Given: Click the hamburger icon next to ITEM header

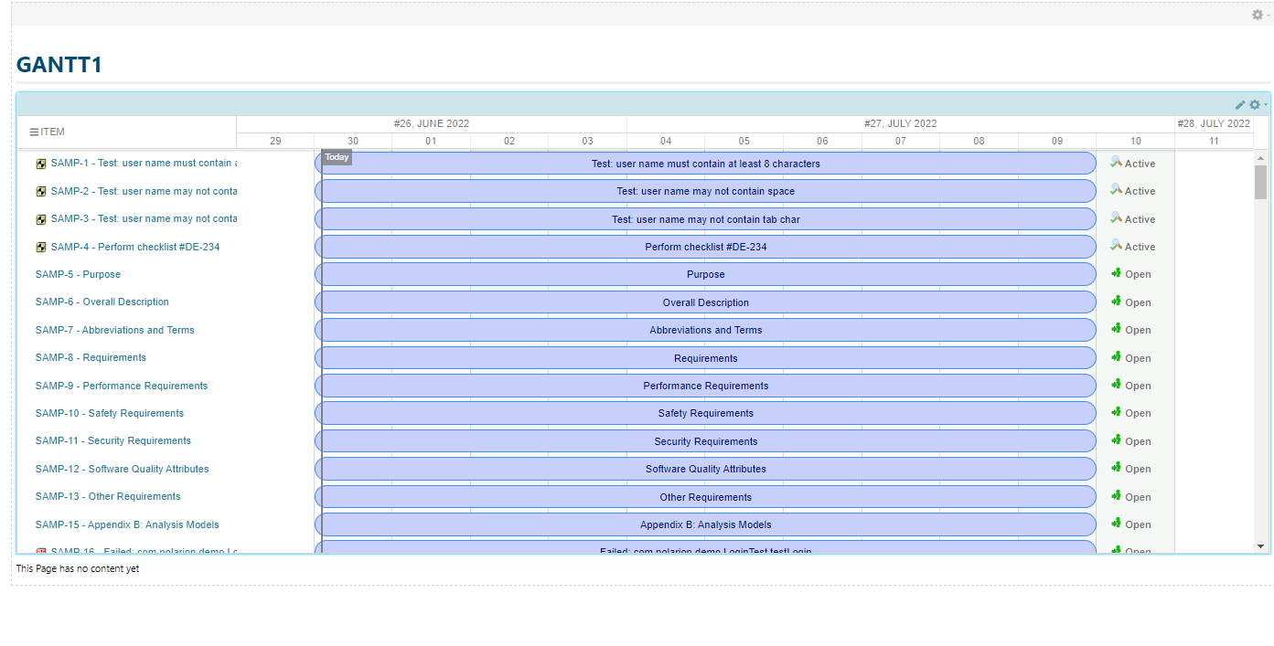Looking at the screenshot, I should coord(34,132).
